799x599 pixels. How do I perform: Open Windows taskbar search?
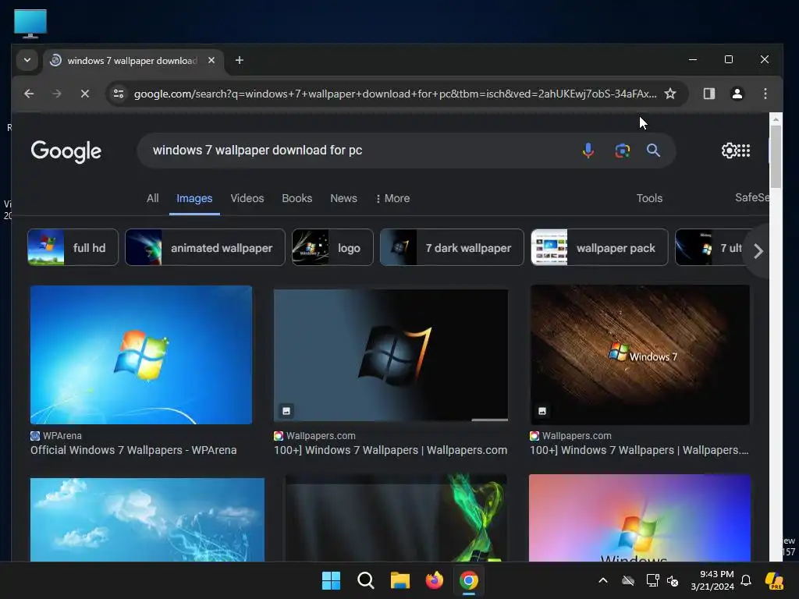tap(366, 580)
